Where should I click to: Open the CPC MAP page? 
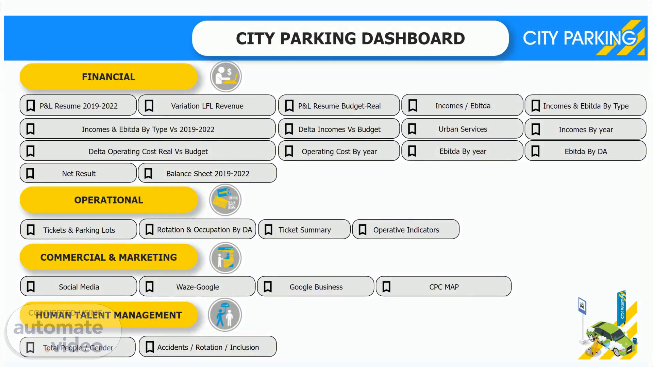[443, 286]
